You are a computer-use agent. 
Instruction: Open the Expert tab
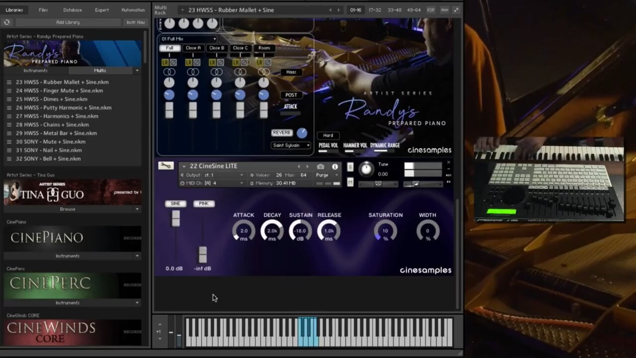[102, 10]
